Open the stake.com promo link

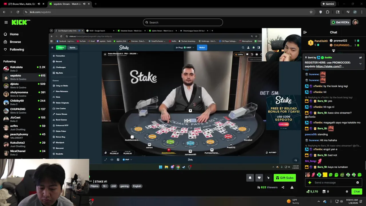click(330, 66)
